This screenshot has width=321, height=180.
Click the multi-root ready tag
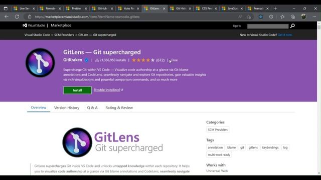pyautogui.click(x=219, y=154)
